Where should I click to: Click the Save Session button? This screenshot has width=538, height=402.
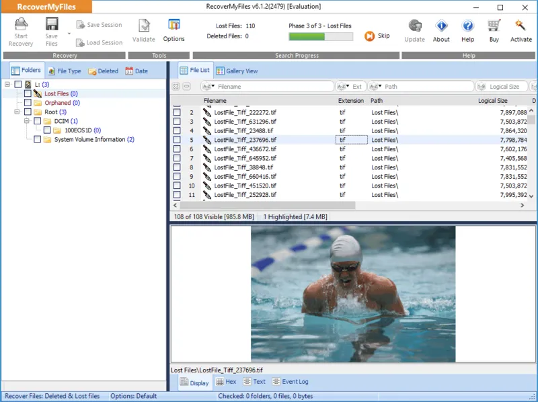(99, 25)
